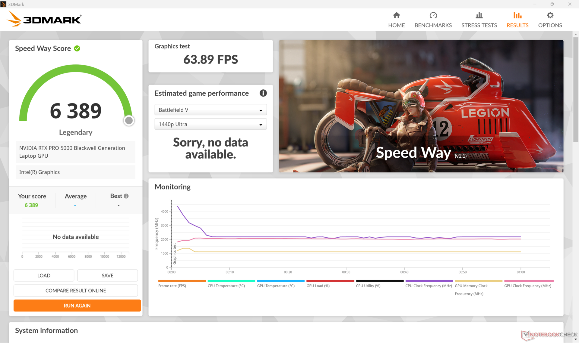The image size is (579, 343).
Task: Click COMPARE RESULT ONLINE button
Action: point(76,291)
